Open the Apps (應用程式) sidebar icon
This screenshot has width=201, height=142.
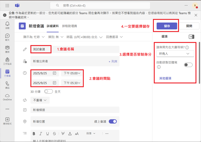7,121
